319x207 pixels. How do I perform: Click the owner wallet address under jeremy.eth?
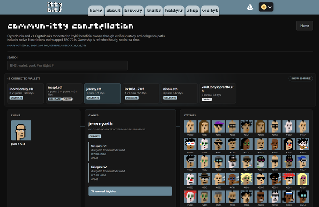pyautogui.click(x=117, y=130)
